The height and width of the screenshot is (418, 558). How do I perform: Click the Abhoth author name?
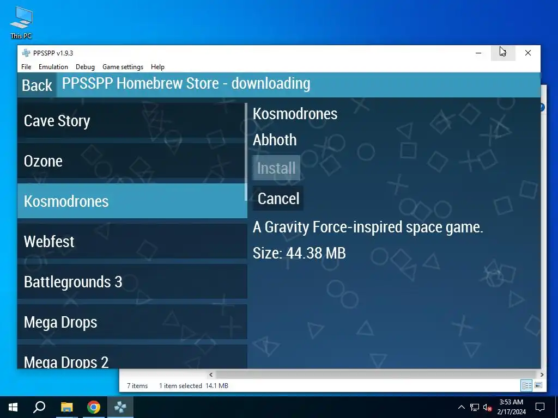[x=275, y=140]
